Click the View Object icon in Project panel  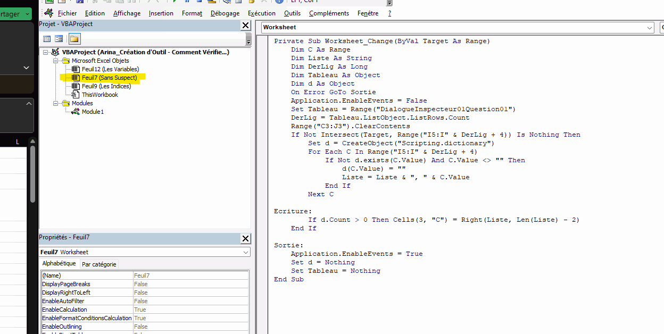point(59,39)
